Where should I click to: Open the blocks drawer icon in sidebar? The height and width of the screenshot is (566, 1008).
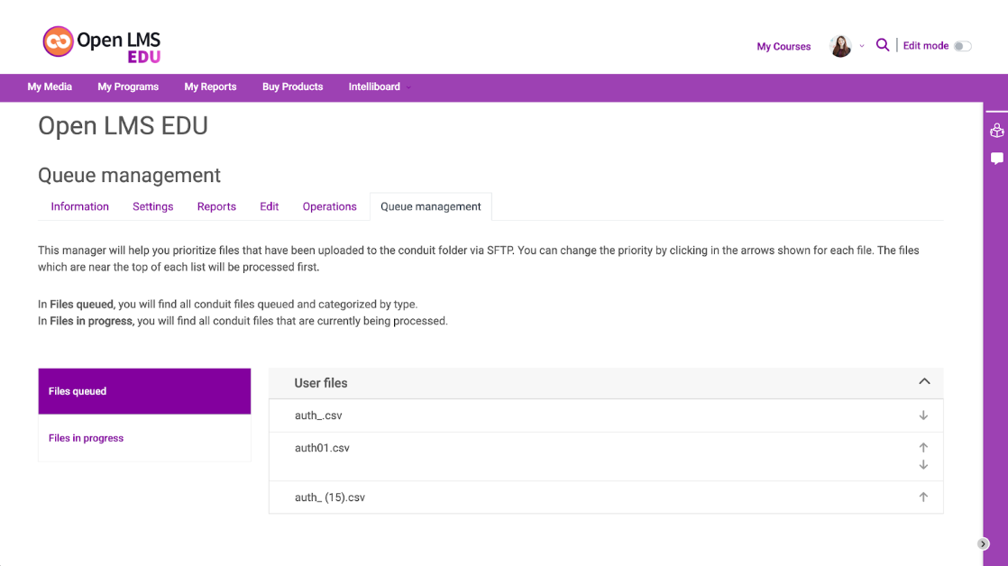(x=997, y=131)
